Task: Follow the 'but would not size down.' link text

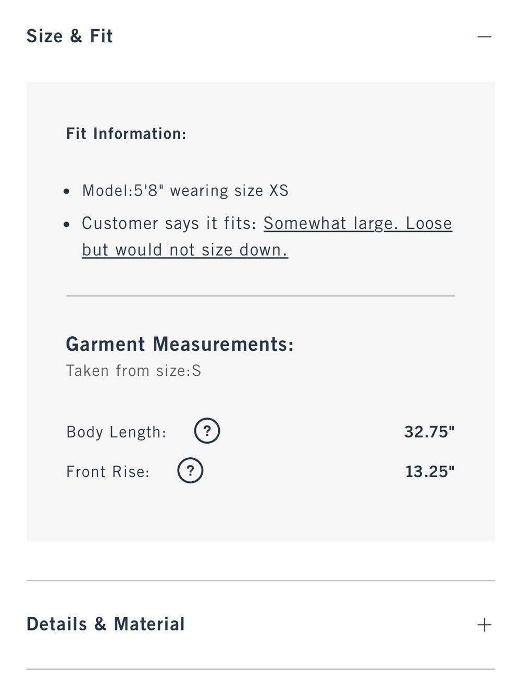Action: (x=185, y=250)
